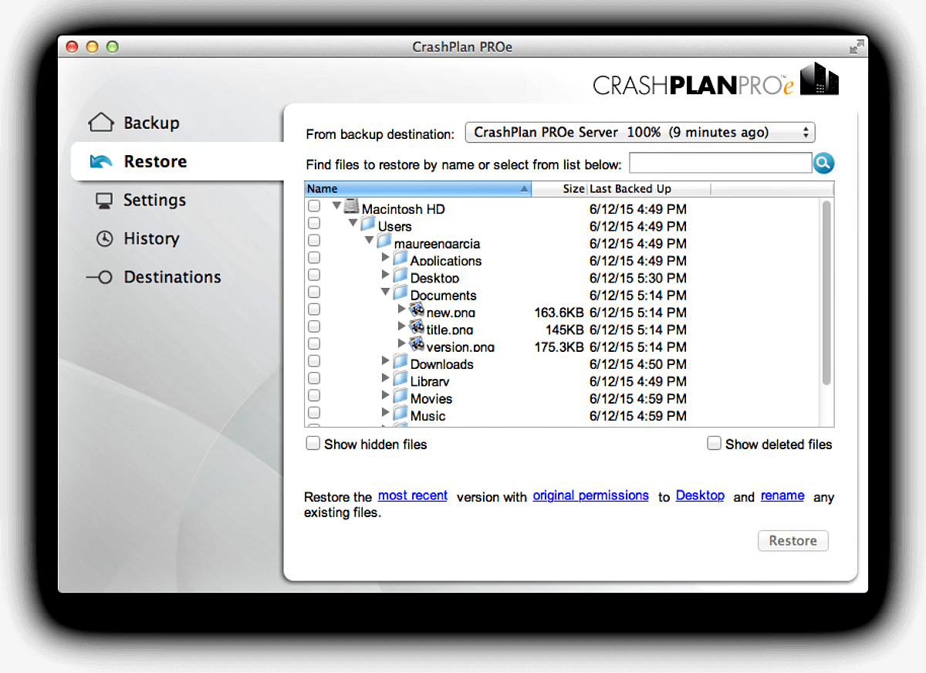Switch to the Settings section
This screenshot has height=673, width=926.
click(x=154, y=200)
